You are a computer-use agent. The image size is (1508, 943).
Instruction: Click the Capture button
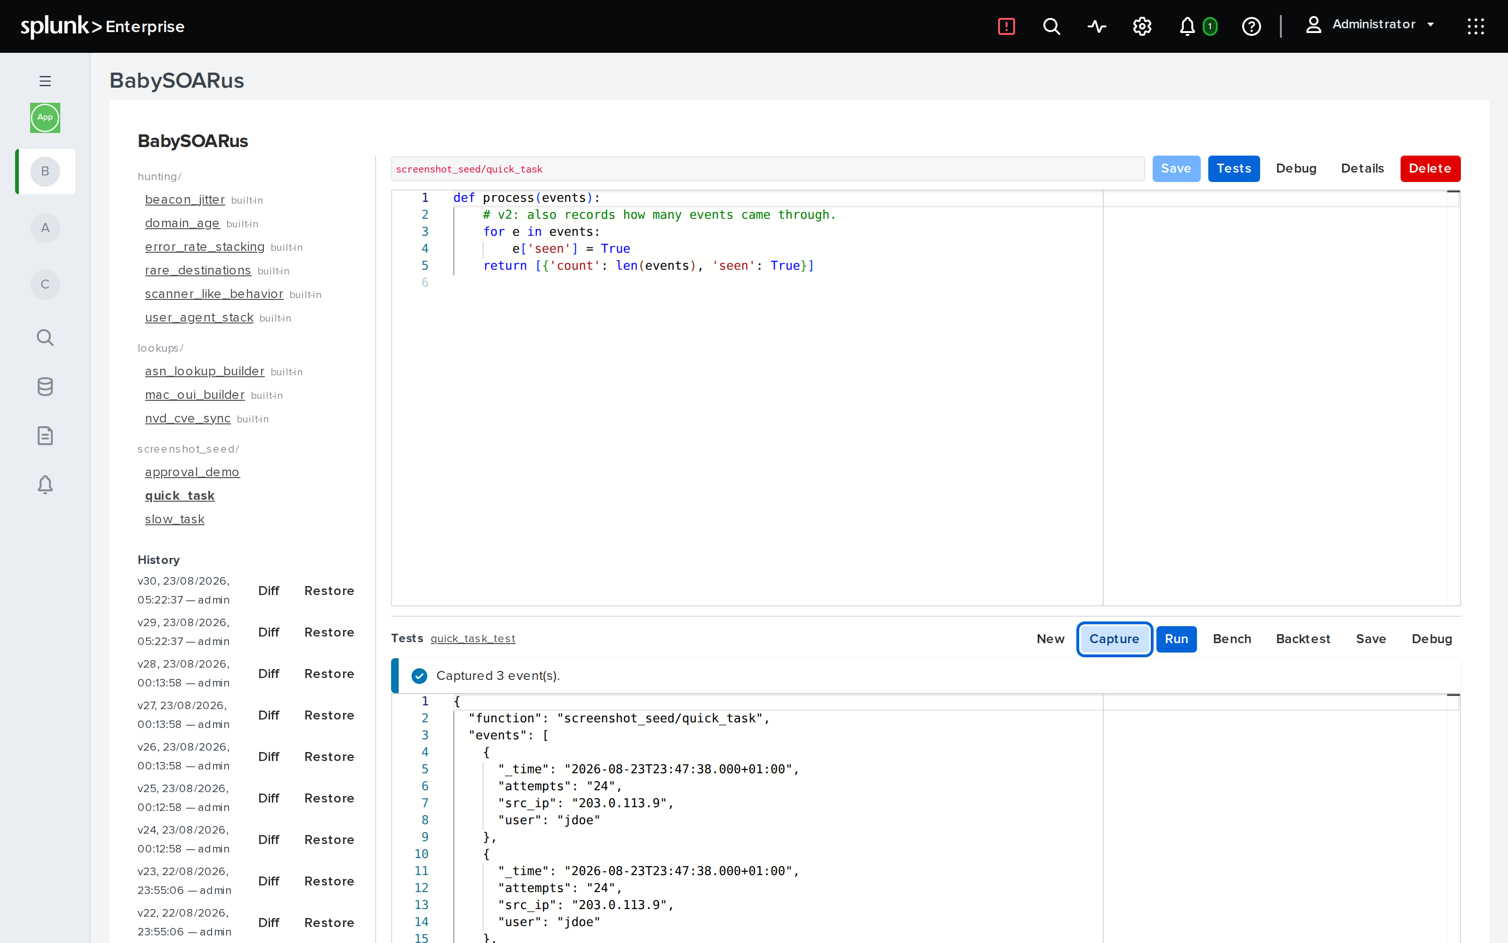click(1114, 638)
